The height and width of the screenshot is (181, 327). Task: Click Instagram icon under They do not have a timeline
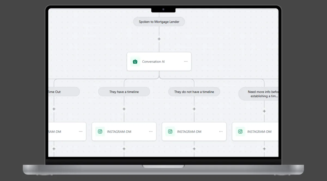click(170, 131)
